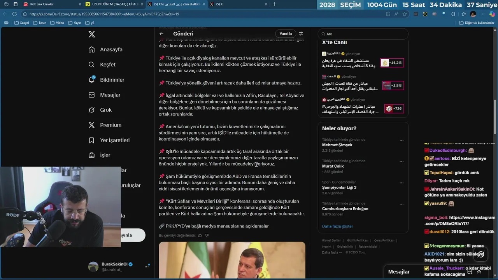Screen dimensions: 498x280
Task: Open the Imprint footer link
Action: [326, 247]
